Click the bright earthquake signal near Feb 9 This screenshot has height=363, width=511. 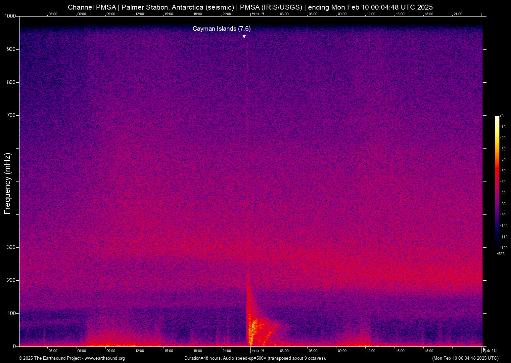click(252, 327)
